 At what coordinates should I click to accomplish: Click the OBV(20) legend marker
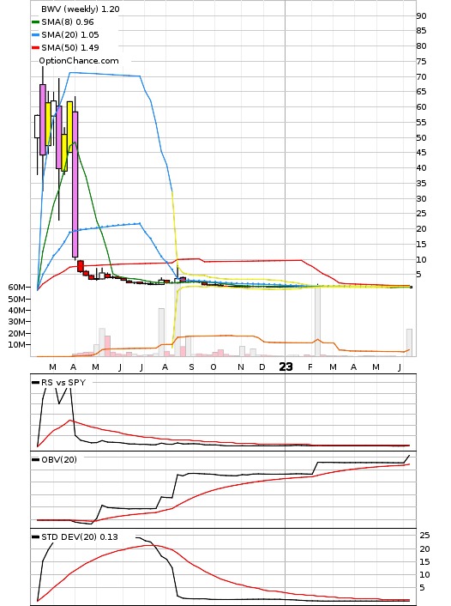[35, 460]
